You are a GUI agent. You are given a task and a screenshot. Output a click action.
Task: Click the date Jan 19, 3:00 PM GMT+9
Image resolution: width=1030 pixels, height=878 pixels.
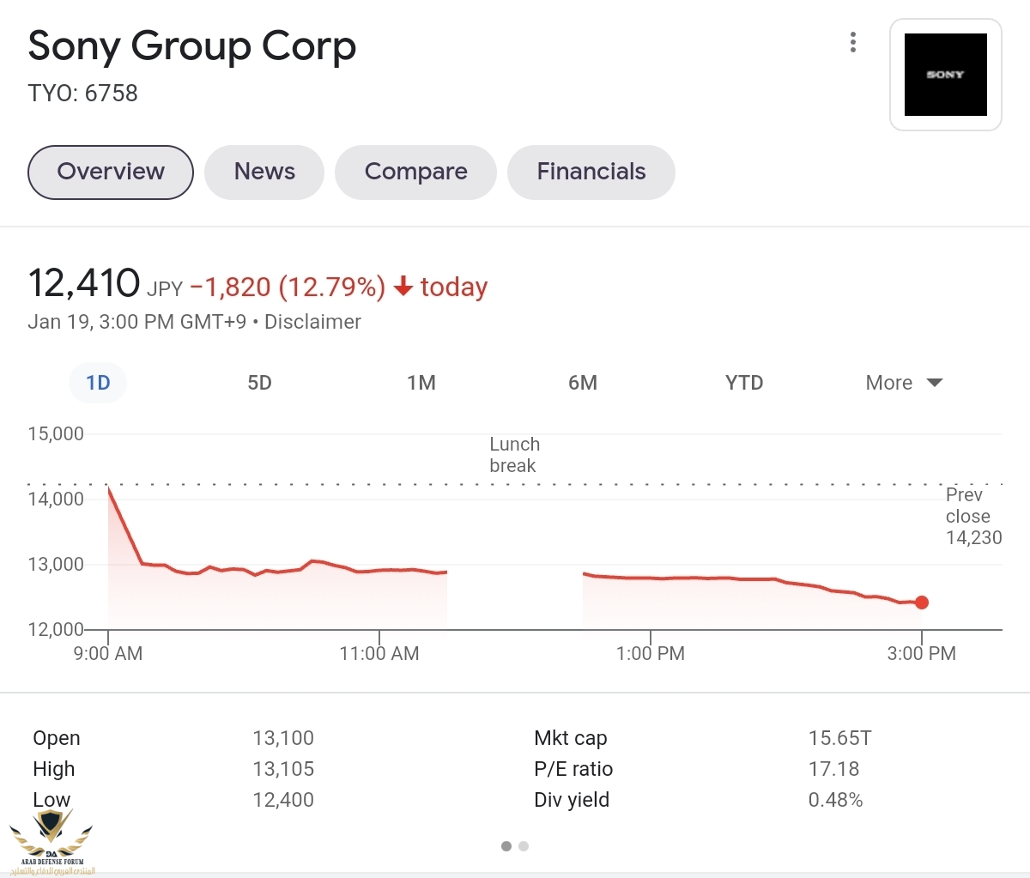pos(137,322)
